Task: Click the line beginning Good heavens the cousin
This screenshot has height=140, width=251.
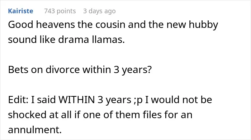Action: (x=113, y=25)
